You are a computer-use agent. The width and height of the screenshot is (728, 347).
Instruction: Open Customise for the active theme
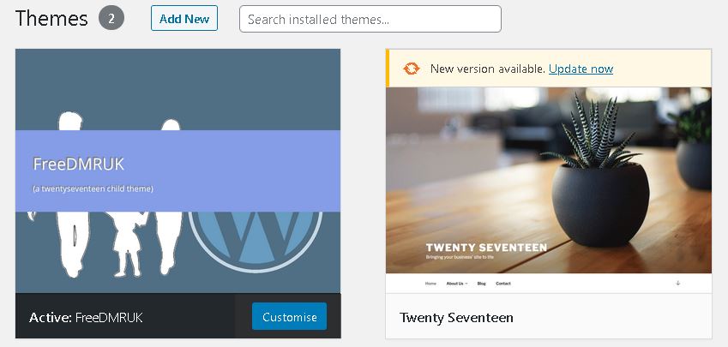pyautogui.click(x=289, y=316)
